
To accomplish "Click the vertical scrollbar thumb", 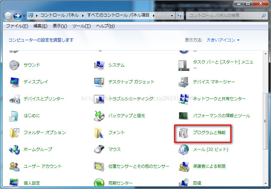I will click(266, 122).
